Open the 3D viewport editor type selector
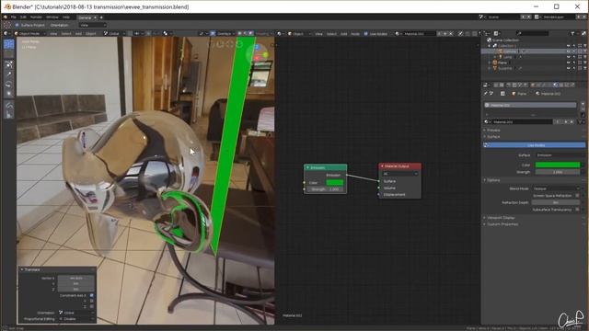This screenshot has width=589, height=331. pyautogui.click(x=6, y=33)
